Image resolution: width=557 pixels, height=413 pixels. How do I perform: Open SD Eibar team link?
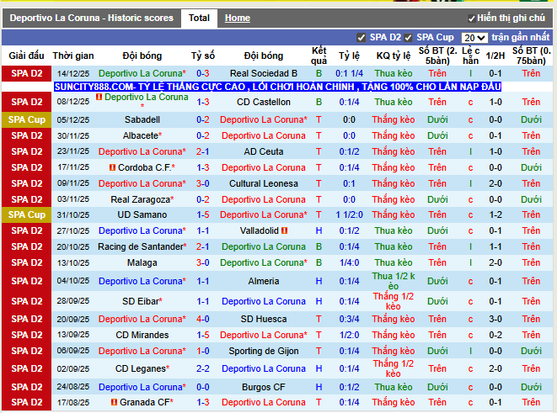click(x=141, y=301)
